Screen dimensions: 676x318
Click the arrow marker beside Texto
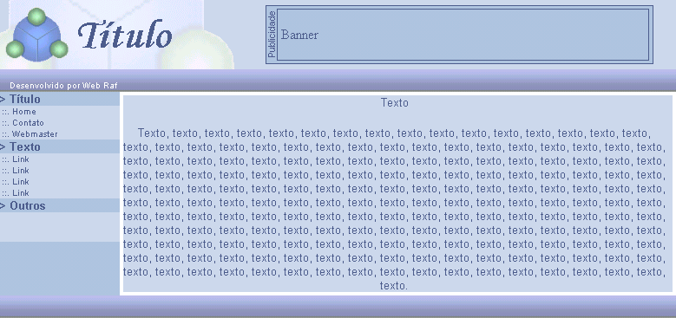click(3, 147)
